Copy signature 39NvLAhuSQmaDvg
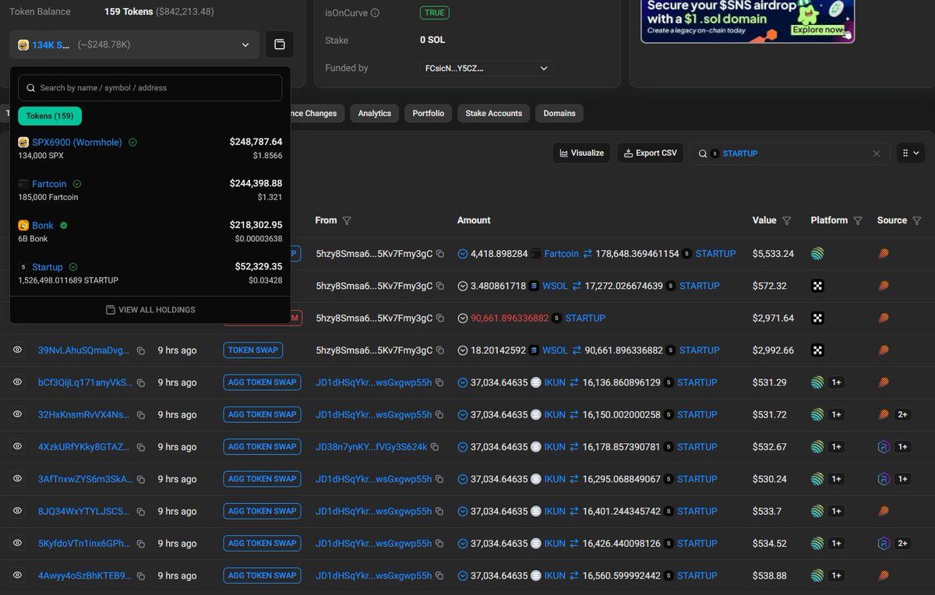 [141, 351]
